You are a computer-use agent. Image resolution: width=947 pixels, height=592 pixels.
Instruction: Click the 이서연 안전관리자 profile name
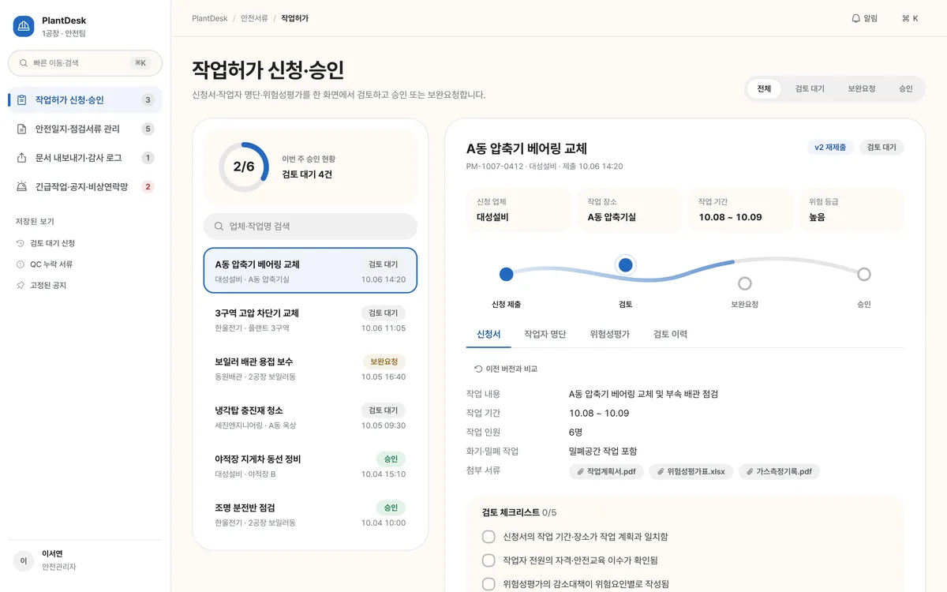click(x=58, y=560)
